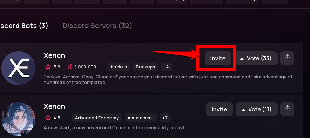Screen dimensions: 310x138
Task: Expand the +7 more tags chip
Action: pos(165,118)
